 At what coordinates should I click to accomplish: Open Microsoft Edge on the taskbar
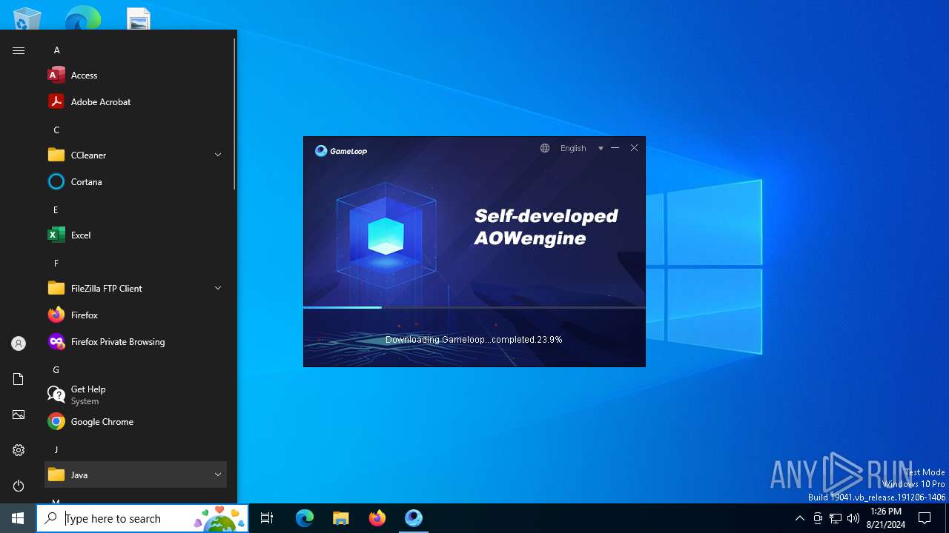305,518
